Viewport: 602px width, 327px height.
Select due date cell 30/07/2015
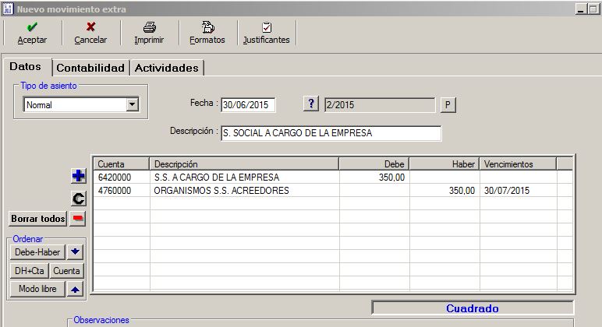(518, 191)
